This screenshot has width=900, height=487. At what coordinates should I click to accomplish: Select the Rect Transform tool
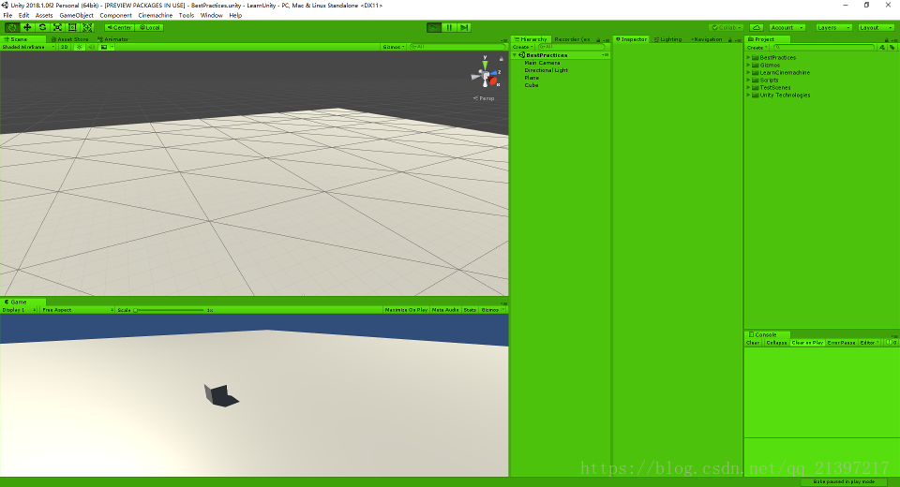click(72, 27)
